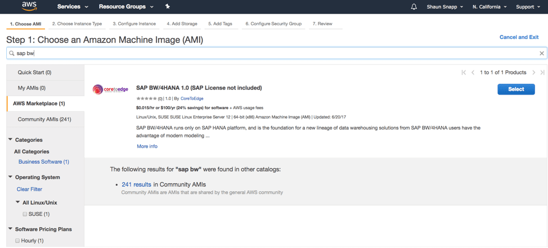Screen dimensions: 548x248
Task: Open the AWS logo home
Action: click(30, 7)
